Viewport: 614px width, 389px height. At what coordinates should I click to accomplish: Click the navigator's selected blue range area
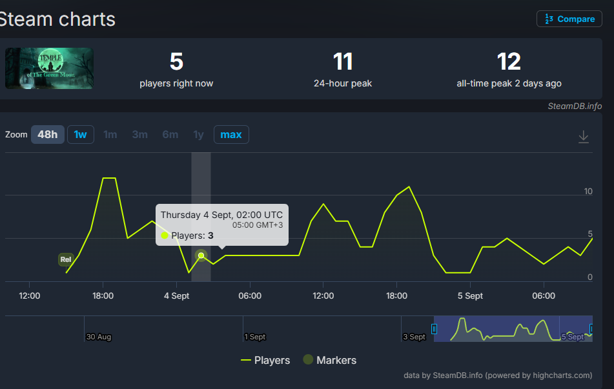[x=513, y=329]
